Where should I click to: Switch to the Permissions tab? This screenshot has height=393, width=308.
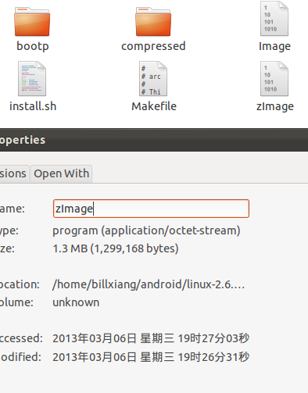pos(13,173)
